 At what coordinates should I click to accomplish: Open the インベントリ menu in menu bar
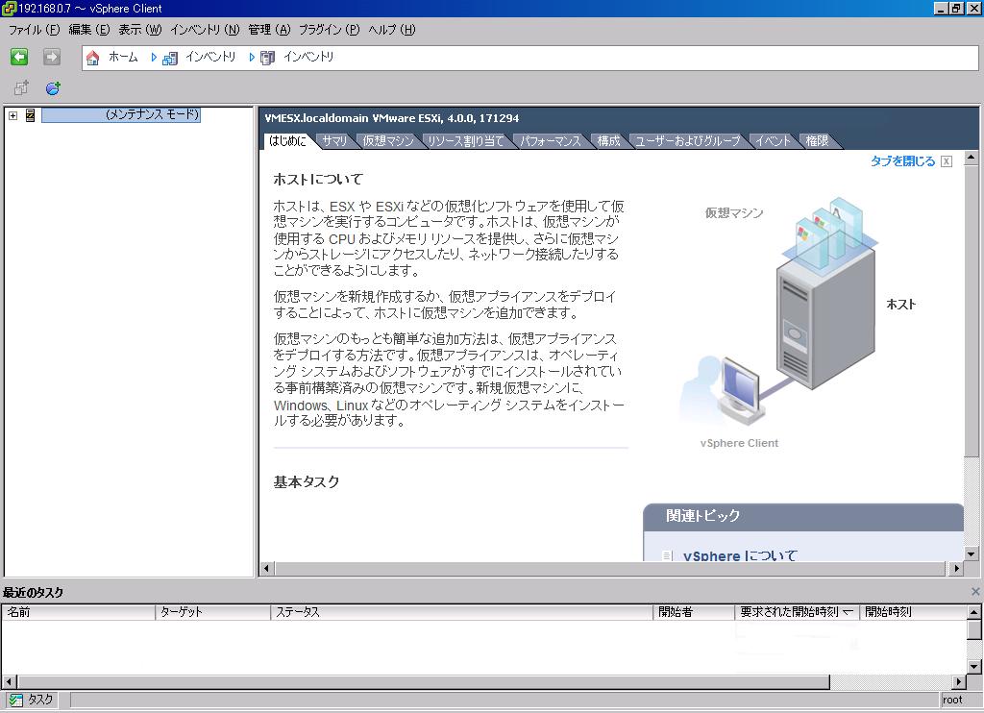205,30
